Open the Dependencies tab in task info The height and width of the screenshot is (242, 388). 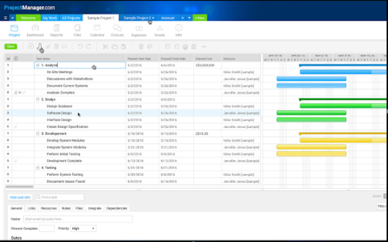click(x=116, y=208)
